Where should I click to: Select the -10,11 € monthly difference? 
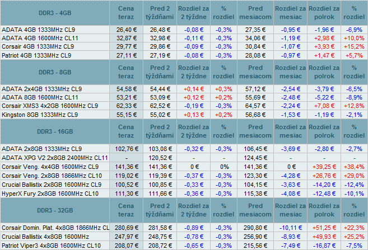(291, 228)
